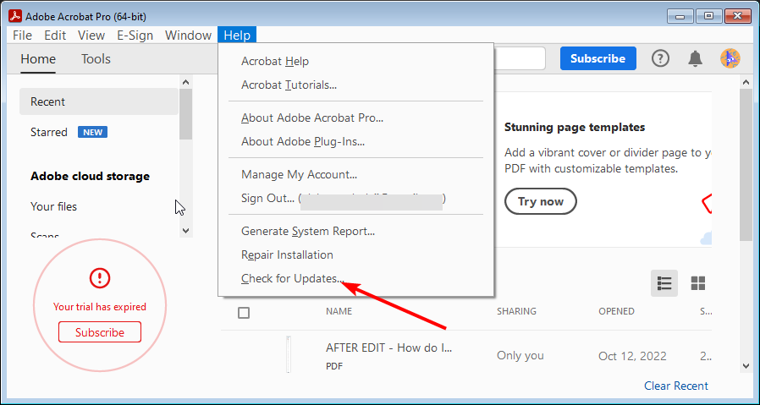Switch to grid thumbnail view icon
760x405 pixels.
tap(698, 283)
